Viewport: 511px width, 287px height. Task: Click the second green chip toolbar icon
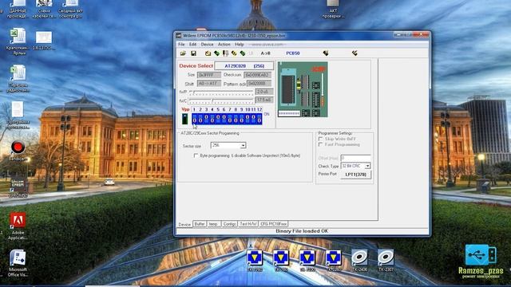tap(243, 53)
